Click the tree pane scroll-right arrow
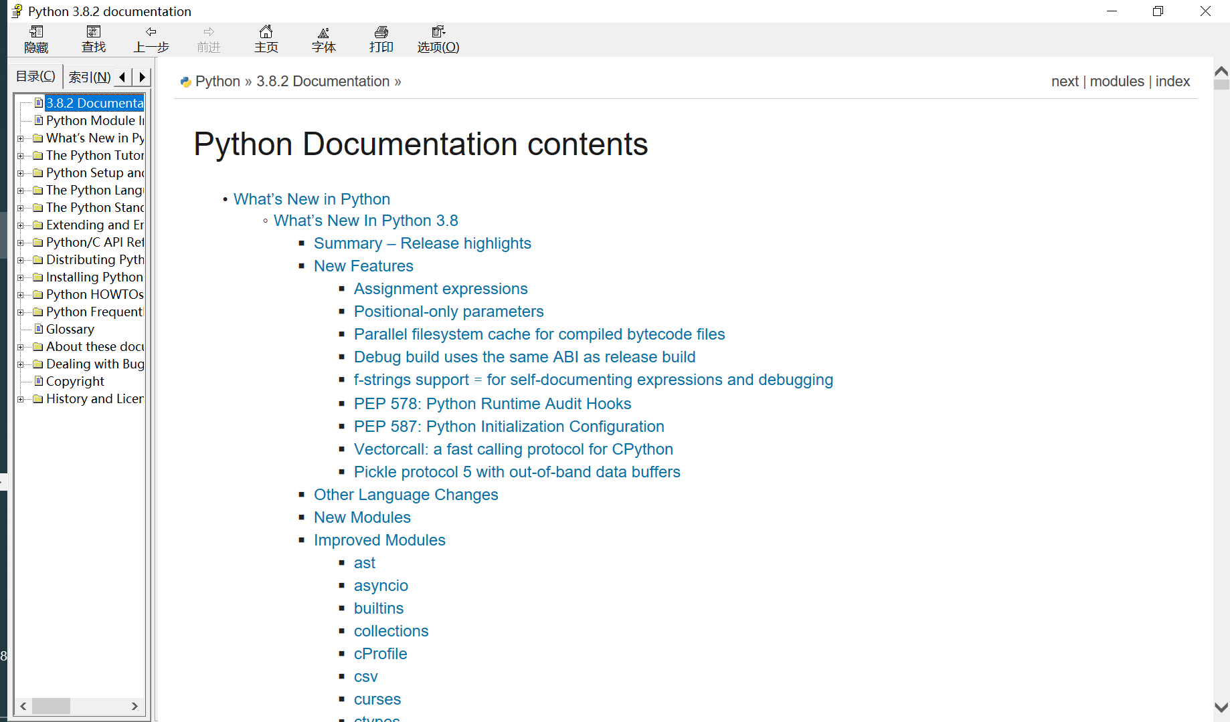Image resolution: width=1230 pixels, height=722 pixels. click(x=135, y=706)
